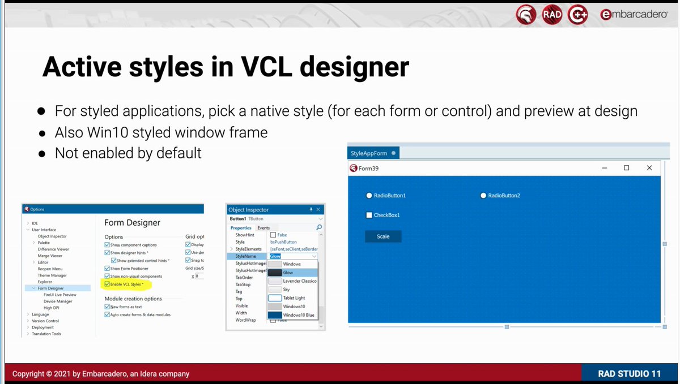Close the Object Inspector panel
This screenshot has height=384, width=680.
click(x=318, y=209)
